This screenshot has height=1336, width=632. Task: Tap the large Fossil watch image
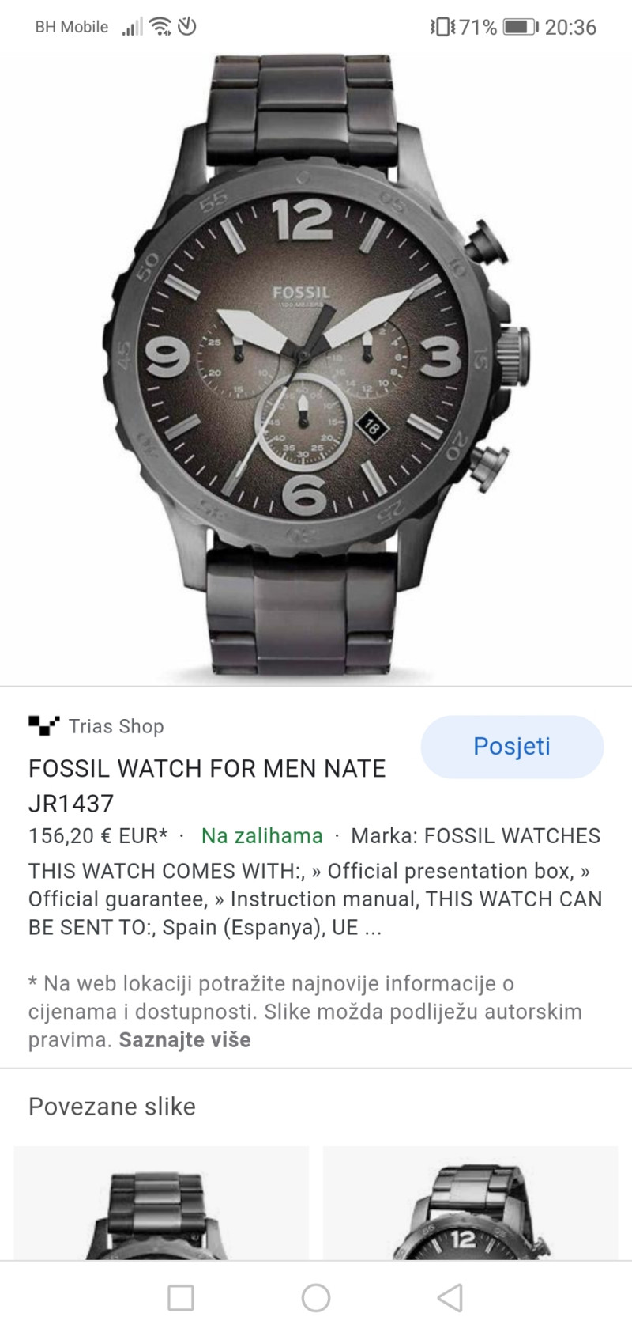(x=316, y=365)
